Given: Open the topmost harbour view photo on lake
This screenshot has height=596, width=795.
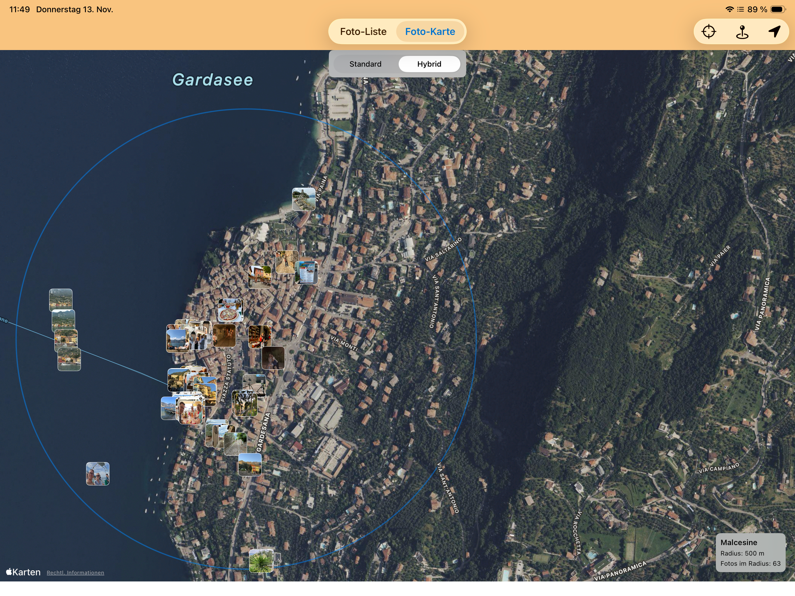Looking at the screenshot, I should [61, 299].
